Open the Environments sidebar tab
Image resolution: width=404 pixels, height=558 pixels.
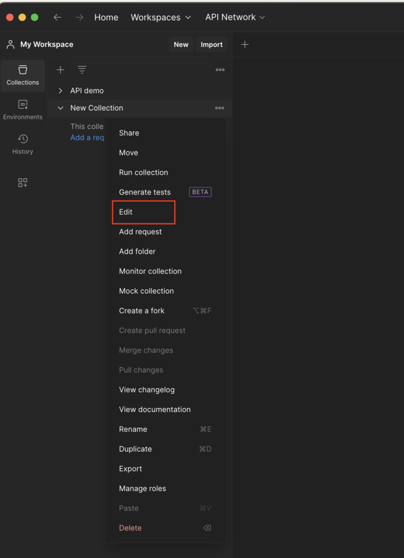[23, 110]
